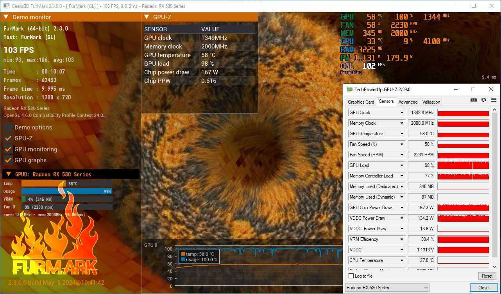
Task: Click the 1.1313 V VDDC value
Action: (x=422, y=250)
